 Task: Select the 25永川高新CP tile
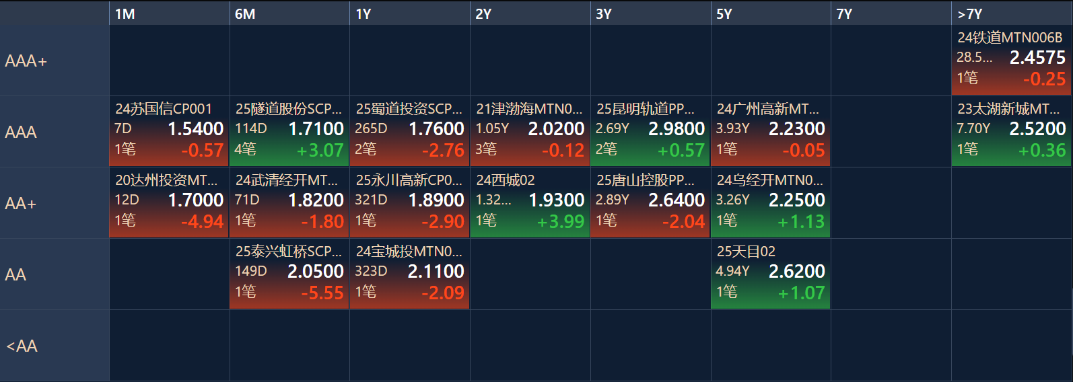[409, 203]
